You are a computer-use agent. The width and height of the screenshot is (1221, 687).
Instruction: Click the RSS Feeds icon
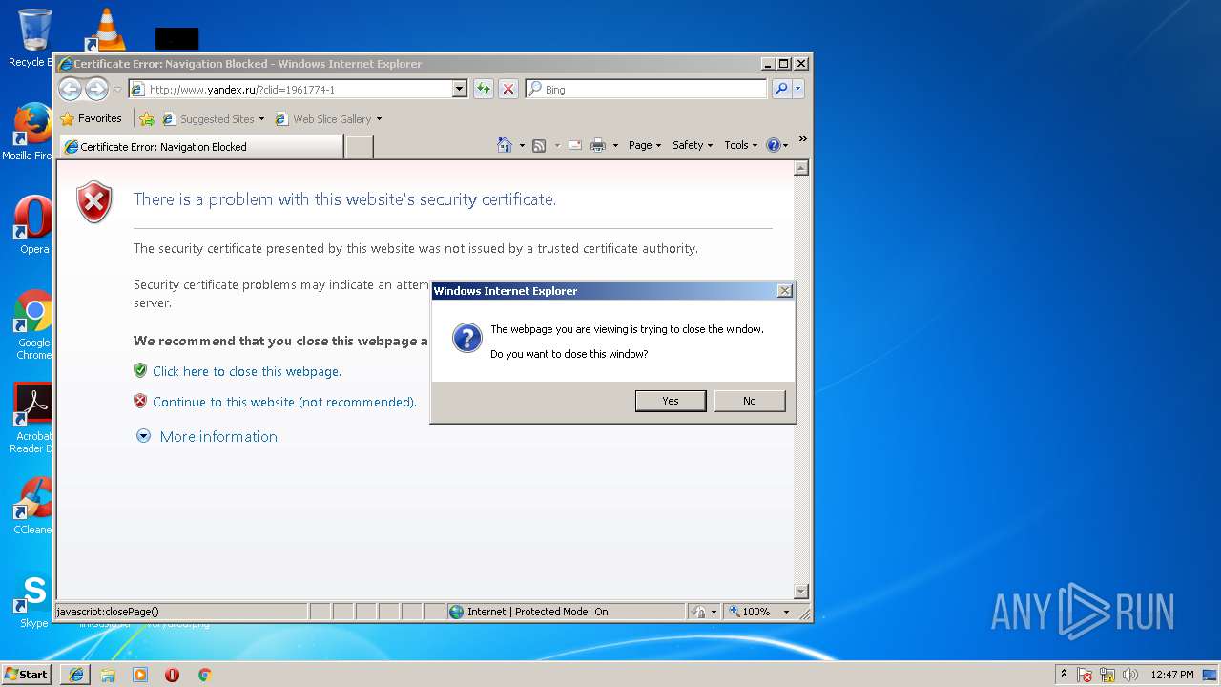click(539, 145)
